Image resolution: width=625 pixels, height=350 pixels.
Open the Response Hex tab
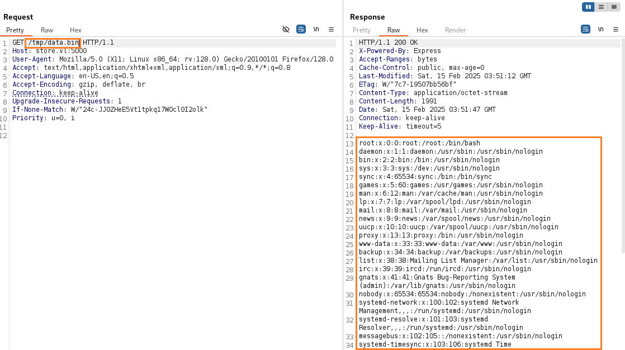tap(422, 30)
